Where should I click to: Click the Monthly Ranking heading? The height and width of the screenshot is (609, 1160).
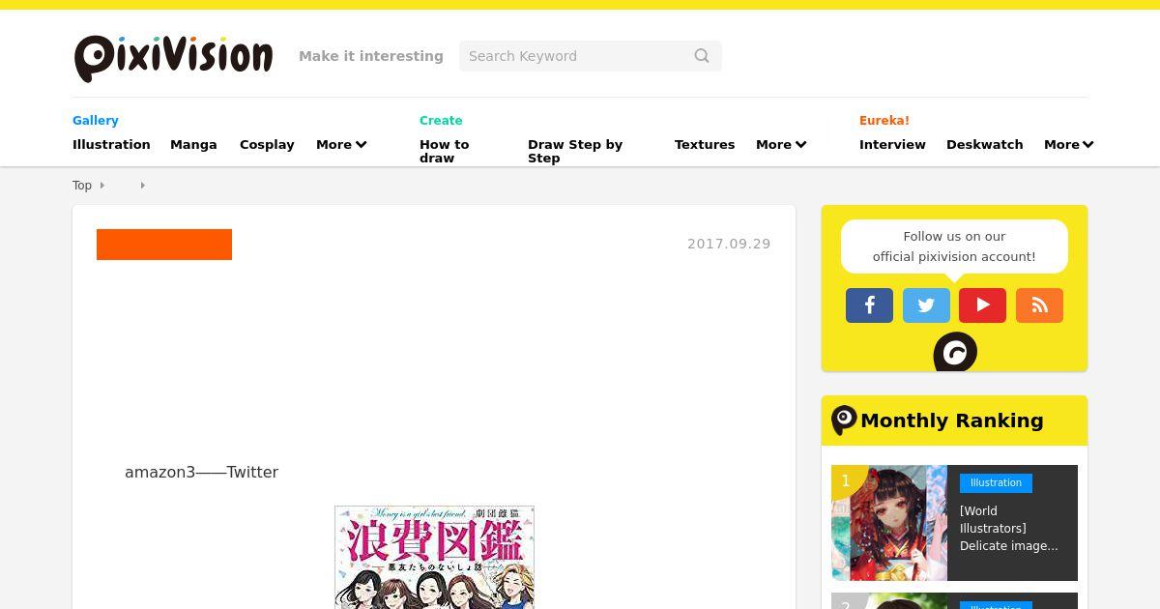[x=952, y=420]
